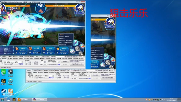Viewport: 181px width, 102px height.
Task: Open the Windows Start orb
Action: 2,99
